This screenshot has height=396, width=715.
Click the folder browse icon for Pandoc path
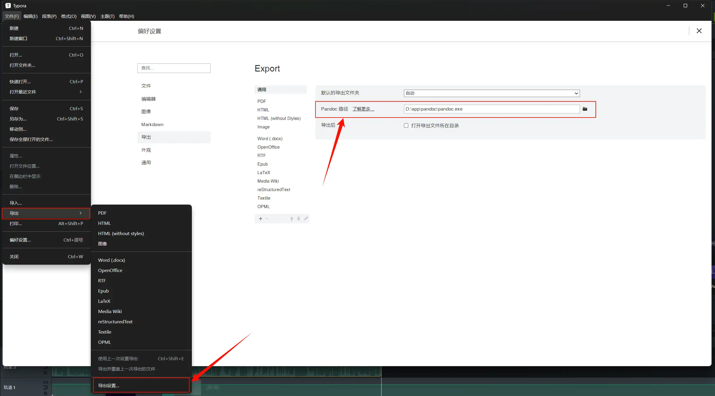tap(585, 109)
